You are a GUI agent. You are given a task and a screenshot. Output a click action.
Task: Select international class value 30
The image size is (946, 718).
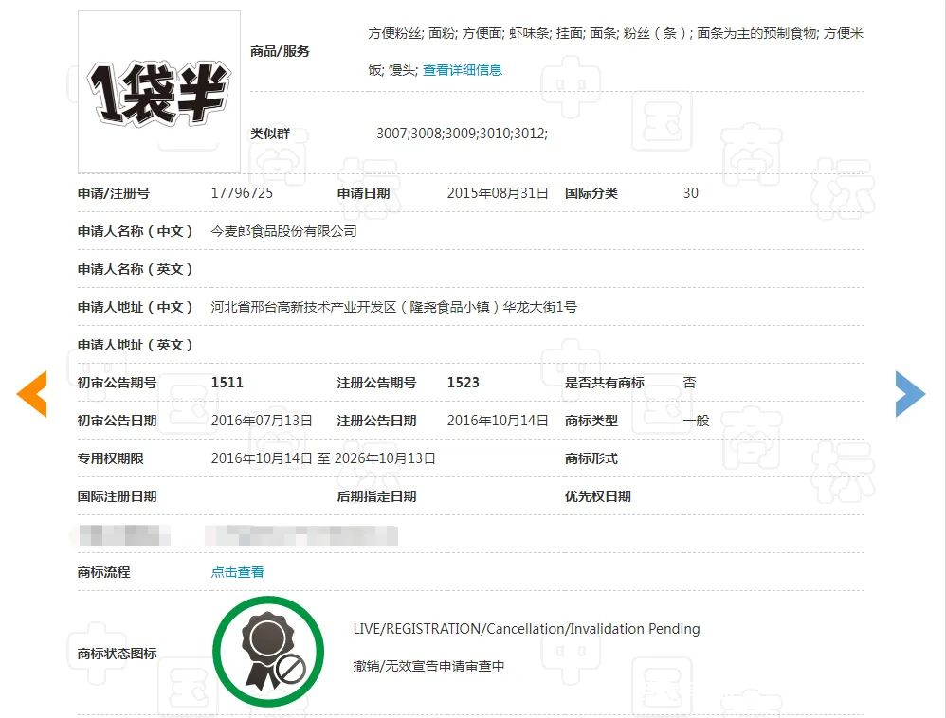point(691,193)
